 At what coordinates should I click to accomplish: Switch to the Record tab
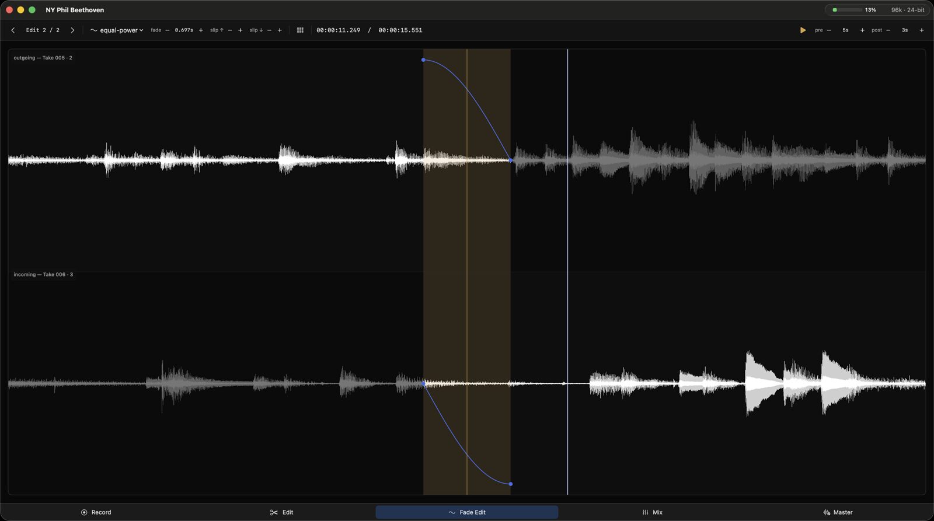pyautogui.click(x=96, y=512)
